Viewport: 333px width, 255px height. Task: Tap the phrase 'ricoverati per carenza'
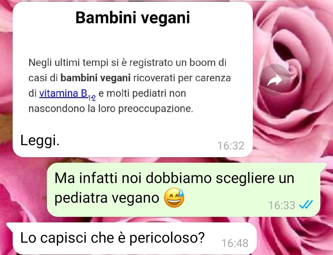pos(182,78)
